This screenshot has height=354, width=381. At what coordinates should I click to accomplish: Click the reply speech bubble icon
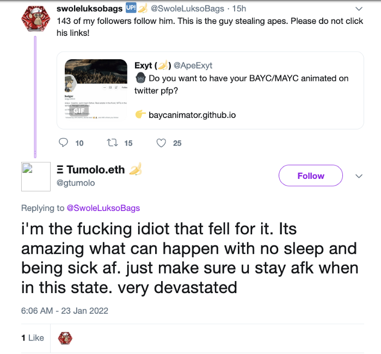(x=64, y=143)
